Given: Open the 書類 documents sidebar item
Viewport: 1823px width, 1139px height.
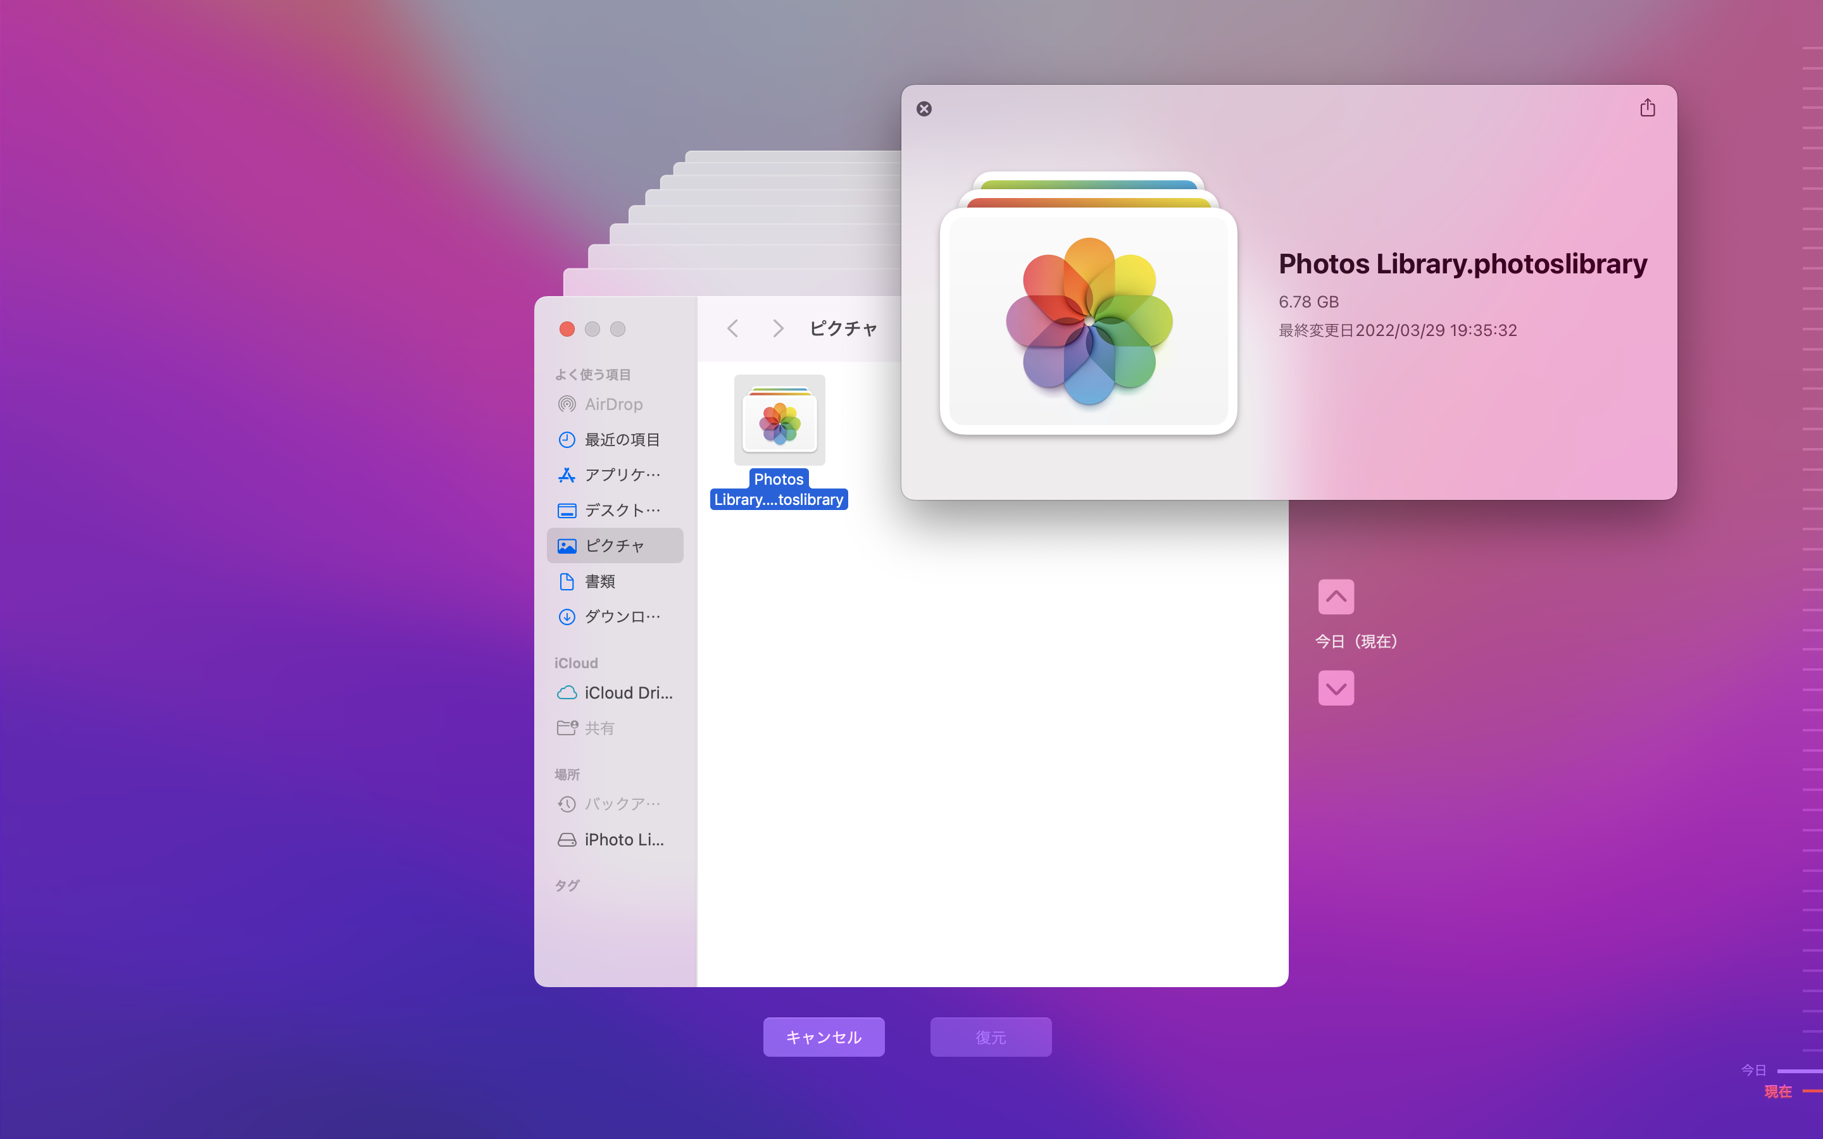Looking at the screenshot, I should point(599,581).
